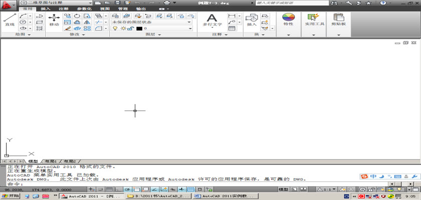Image resolution: width=421 pixels, height=200 pixels.
Task: Select the Ellipse drawing tool
Action: (x=23, y=28)
